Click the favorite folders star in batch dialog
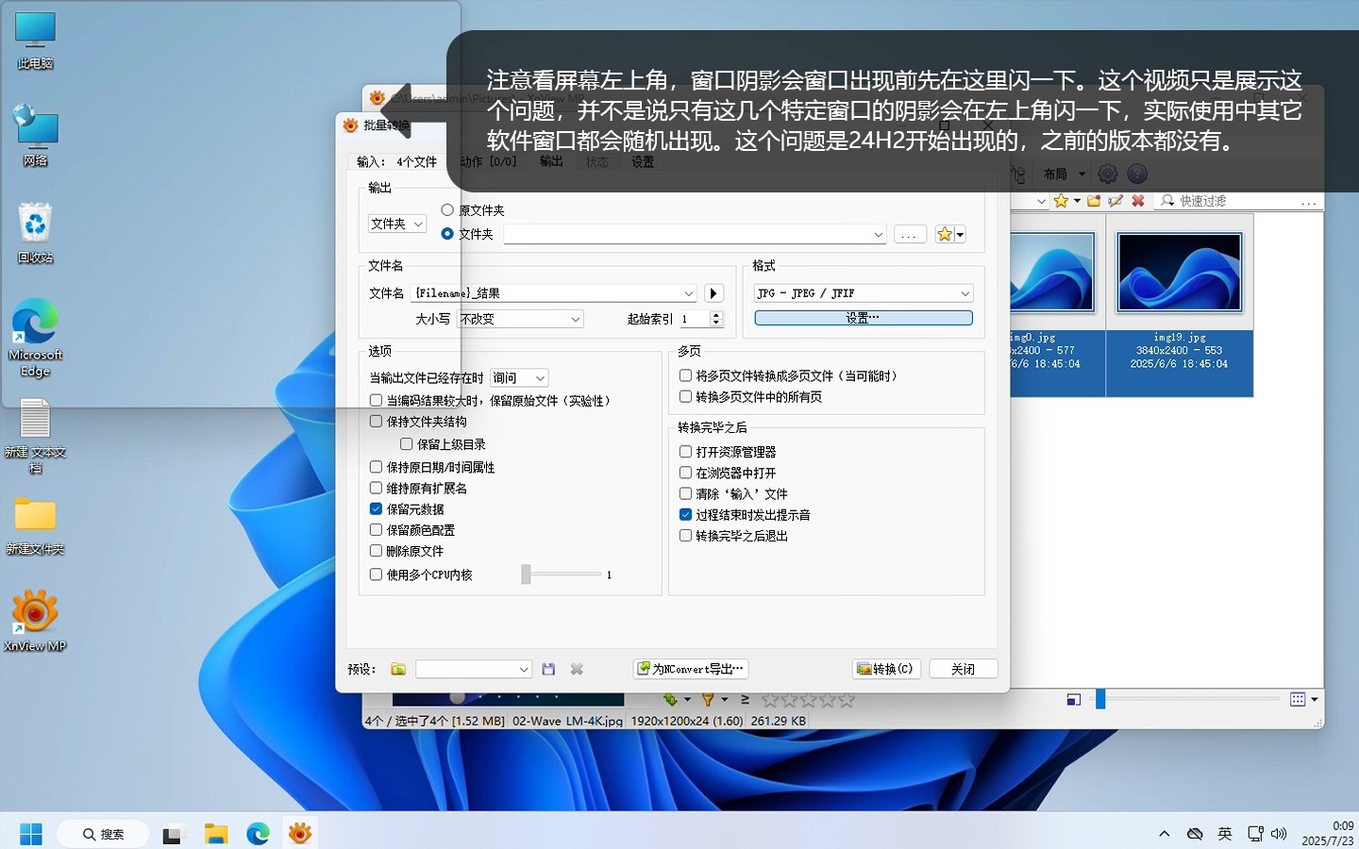Screen dimensions: 1359x849 click(945, 234)
